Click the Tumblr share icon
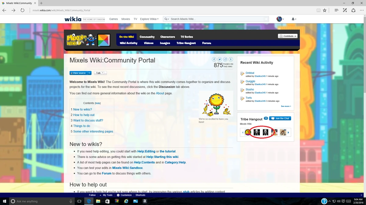The image size is (366, 205). click(231, 59)
